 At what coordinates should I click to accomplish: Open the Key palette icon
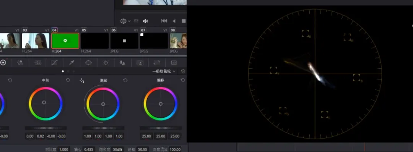click(140, 63)
